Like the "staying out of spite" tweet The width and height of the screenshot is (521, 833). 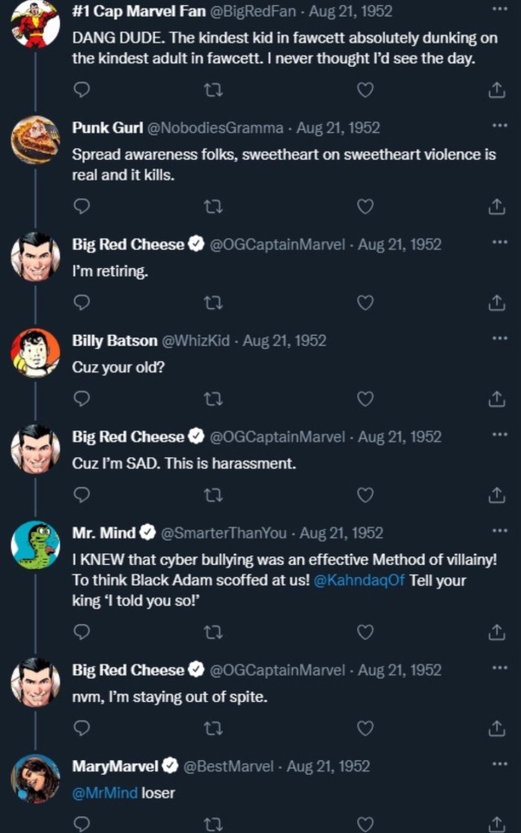pyautogui.click(x=365, y=728)
